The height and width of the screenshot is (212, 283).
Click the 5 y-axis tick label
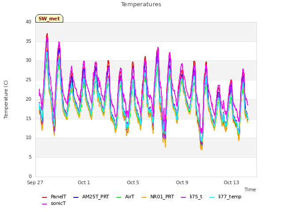30,157
